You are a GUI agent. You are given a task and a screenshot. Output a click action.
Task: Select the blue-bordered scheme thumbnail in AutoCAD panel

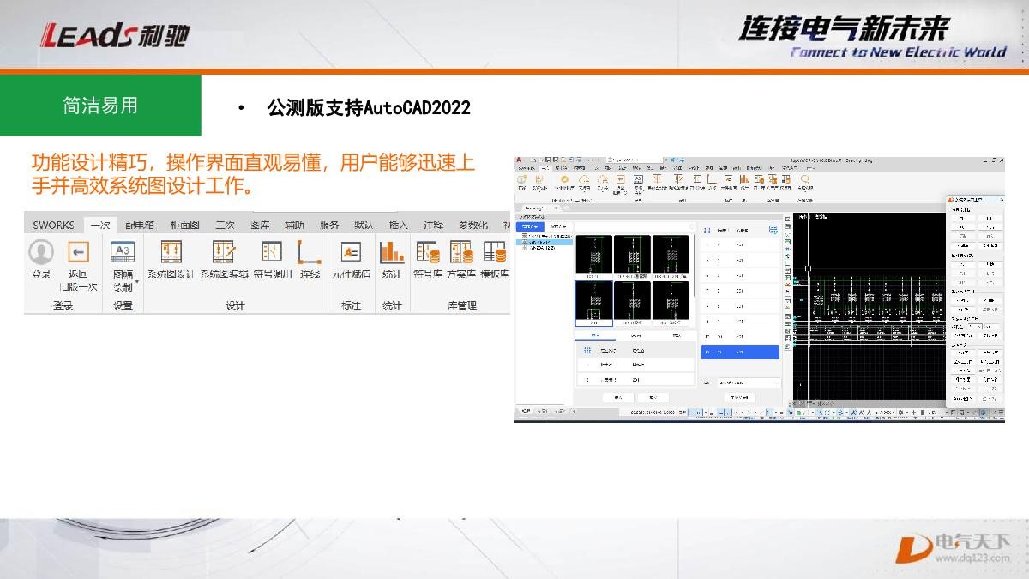pos(593,303)
